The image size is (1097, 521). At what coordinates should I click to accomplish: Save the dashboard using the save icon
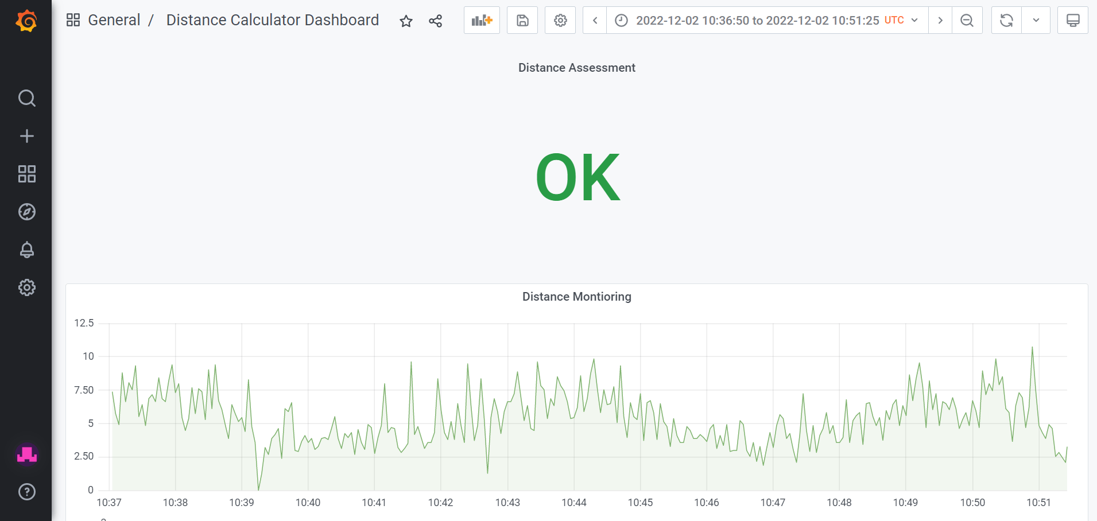tap(521, 20)
